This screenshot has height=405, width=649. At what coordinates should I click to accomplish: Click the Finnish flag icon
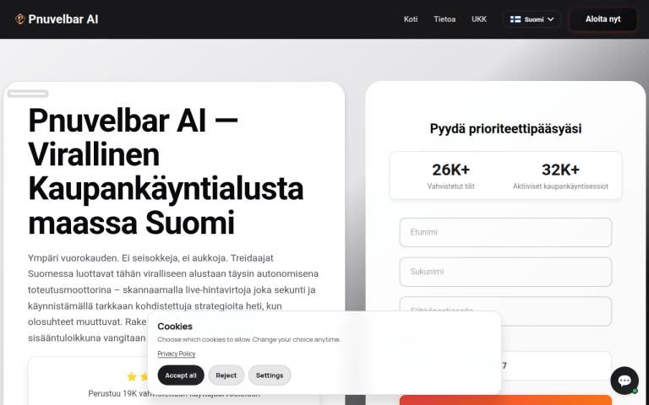(515, 19)
